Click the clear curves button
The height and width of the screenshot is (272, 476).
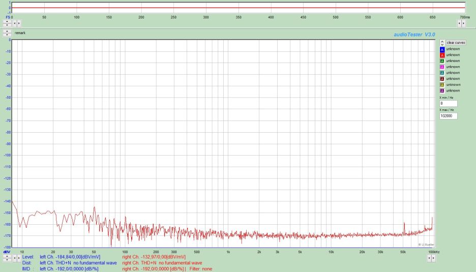pos(456,43)
